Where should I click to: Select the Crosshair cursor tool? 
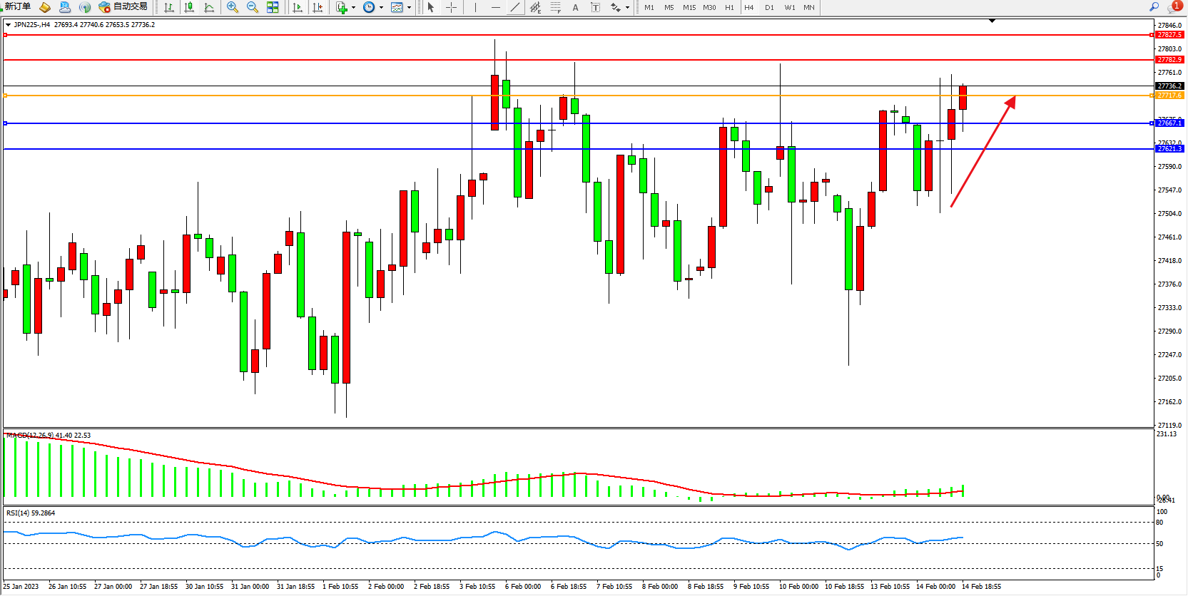click(x=452, y=7)
